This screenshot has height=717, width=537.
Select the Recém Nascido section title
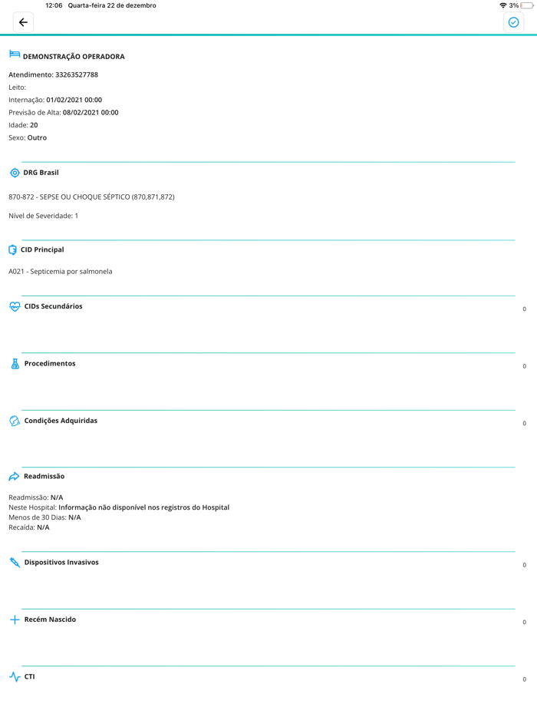[51, 620]
